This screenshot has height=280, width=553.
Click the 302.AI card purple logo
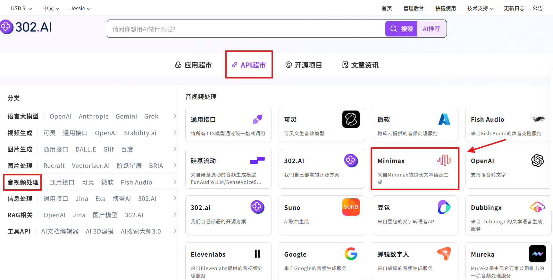pos(351,160)
